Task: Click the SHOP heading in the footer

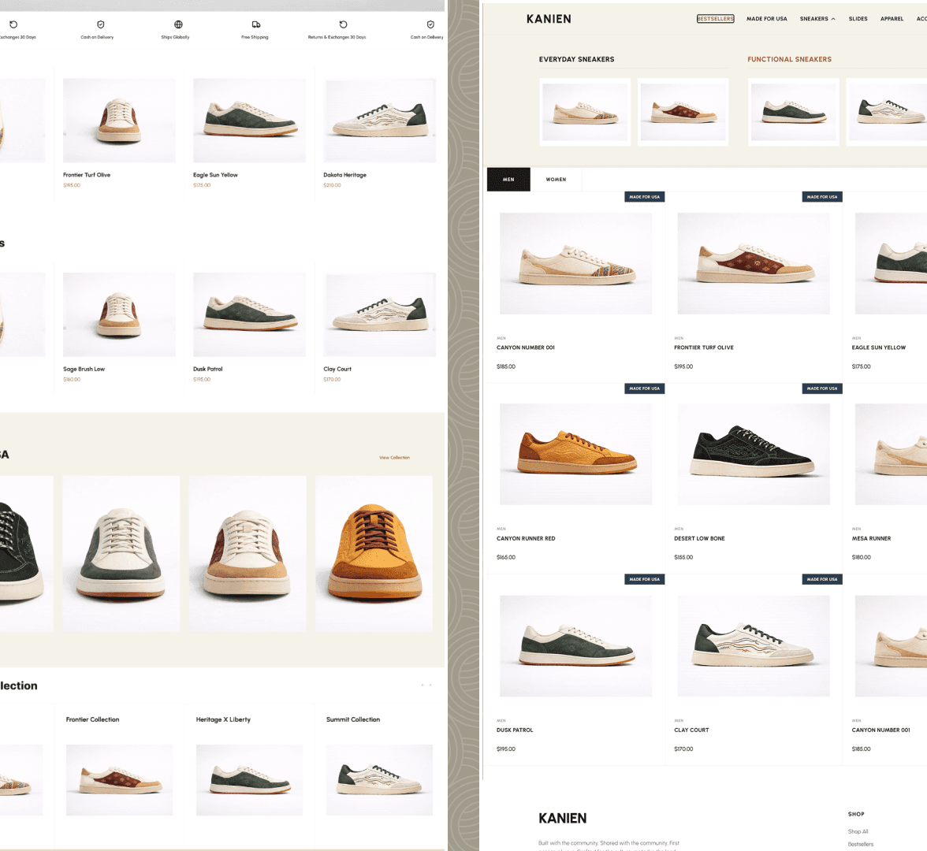Action: click(856, 814)
